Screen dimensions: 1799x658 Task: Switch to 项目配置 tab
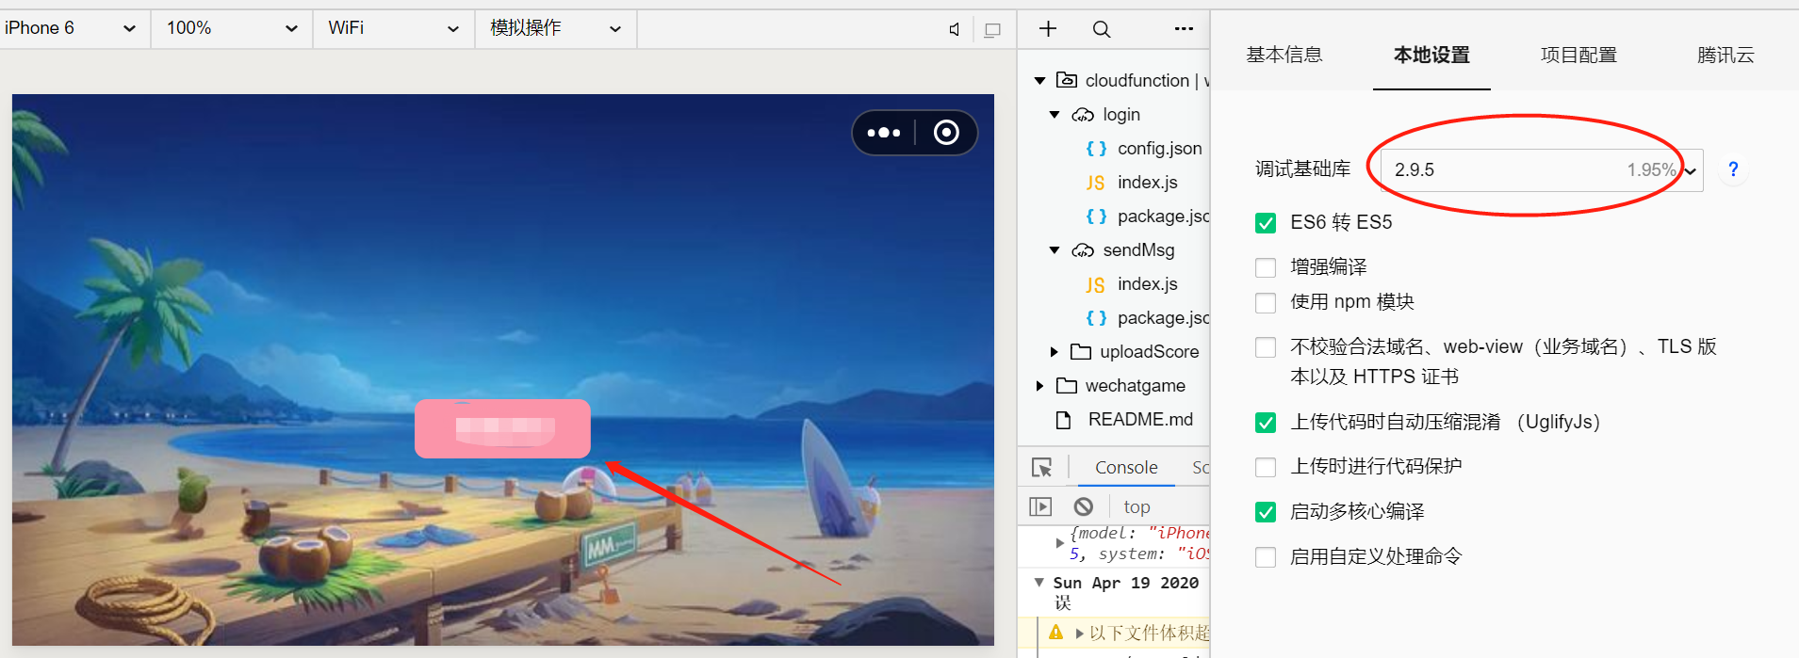[1578, 55]
